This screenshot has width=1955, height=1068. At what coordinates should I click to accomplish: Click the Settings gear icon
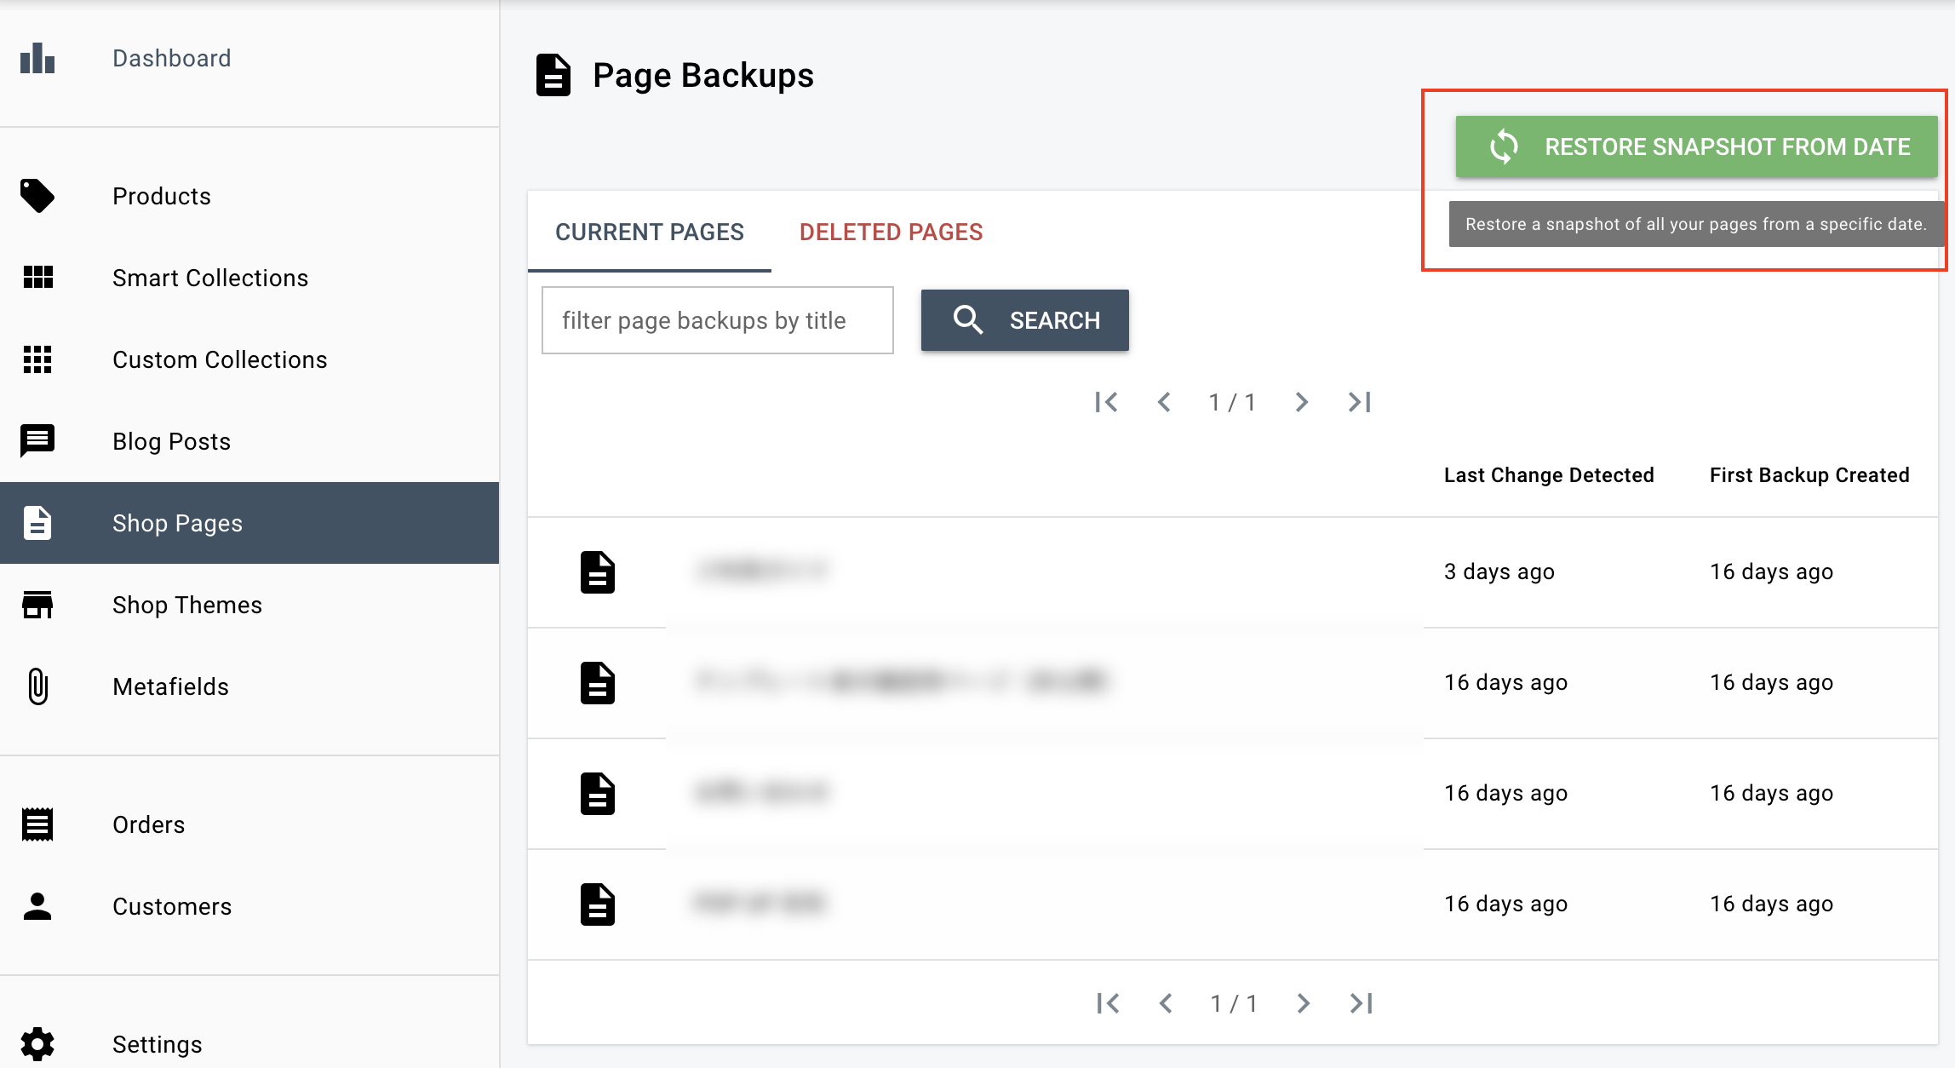[x=37, y=1044]
